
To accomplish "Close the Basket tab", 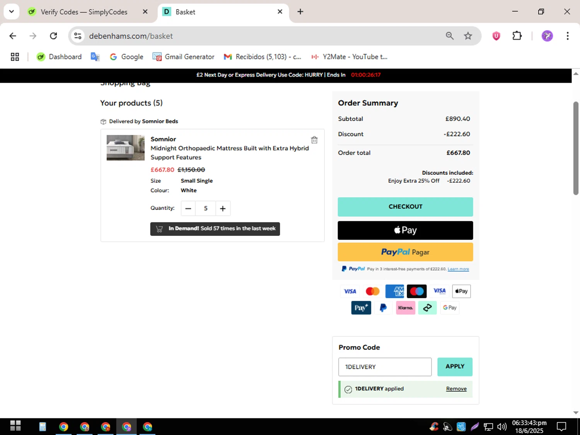I will (280, 12).
